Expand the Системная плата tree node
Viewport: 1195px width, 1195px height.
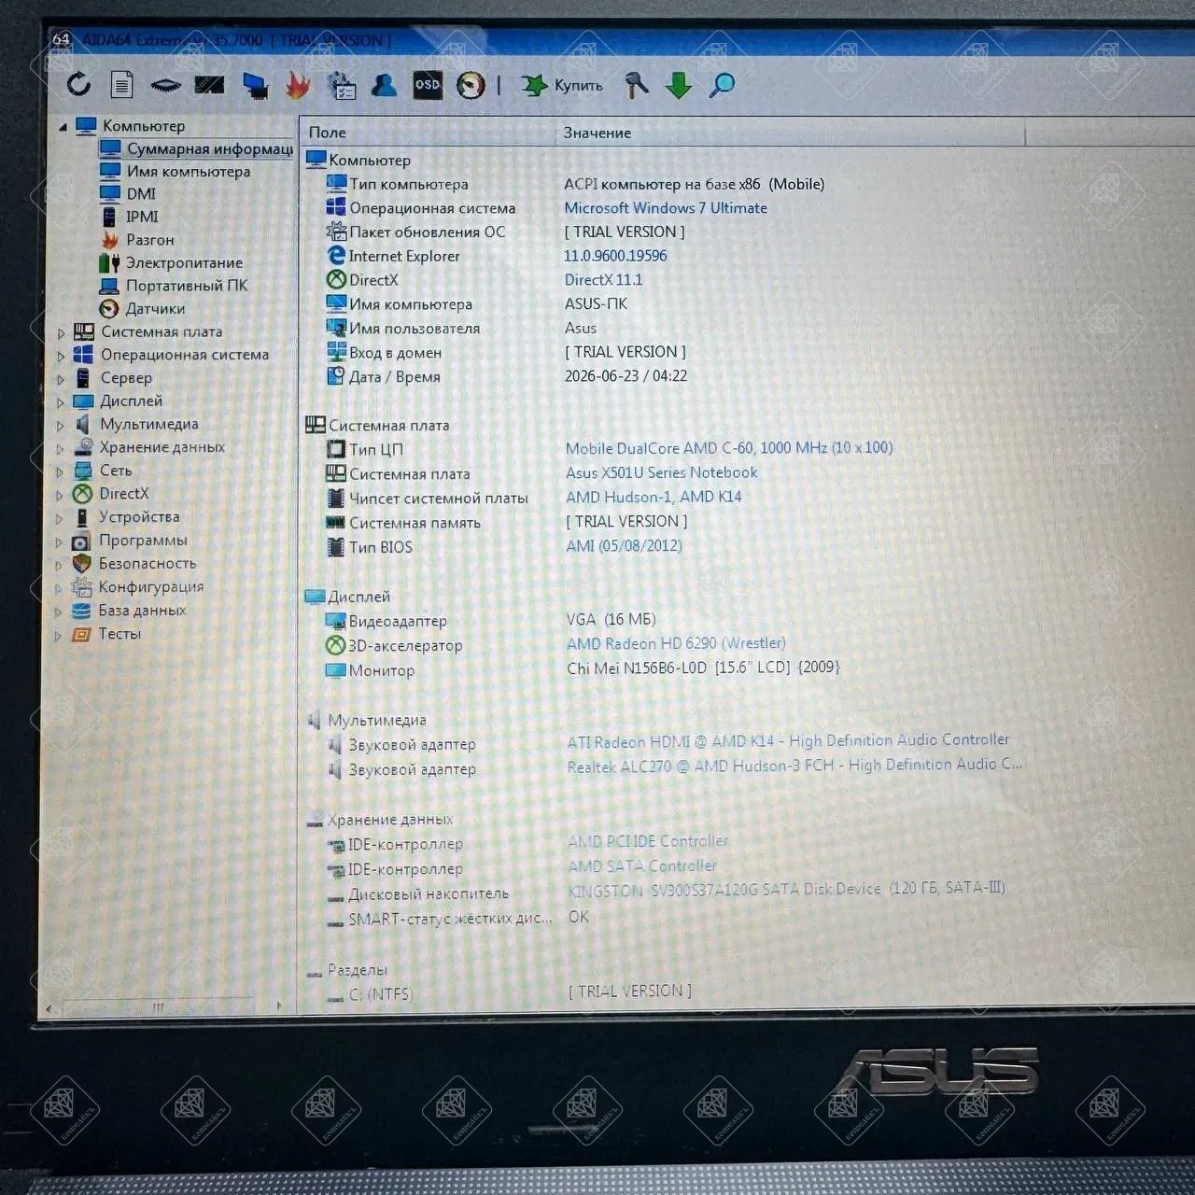pyautogui.click(x=61, y=333)
